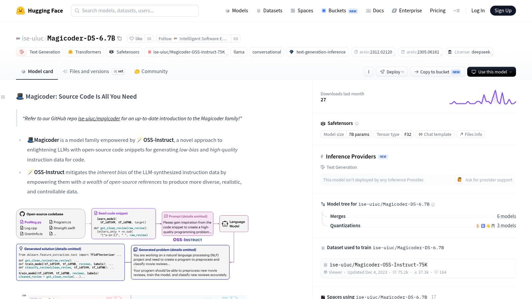Open the navigation overflow menu icon
The height and width of the screenshot is (299, 532).
(457, 11)
